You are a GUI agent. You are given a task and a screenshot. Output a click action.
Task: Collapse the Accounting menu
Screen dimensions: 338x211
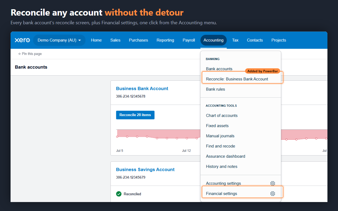(213, 40)
